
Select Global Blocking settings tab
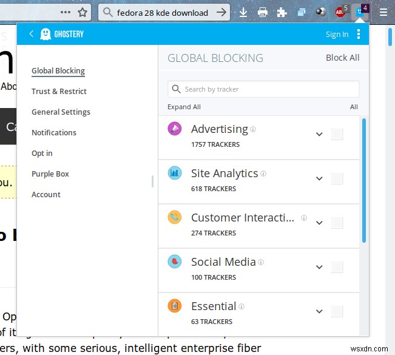(x=58, y=71)
